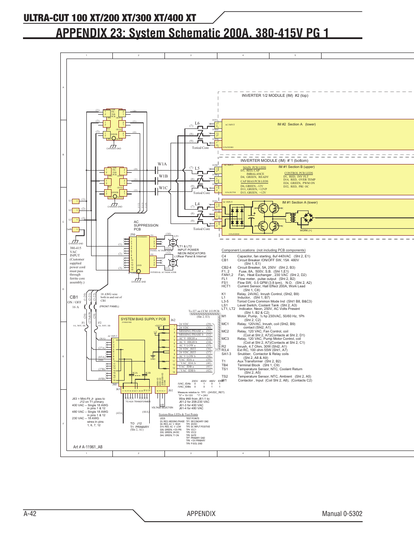414x536 pixels.
Task: Click the 'C4 Capacitor, fan starting' component row
Action: [x=266, y=256]
